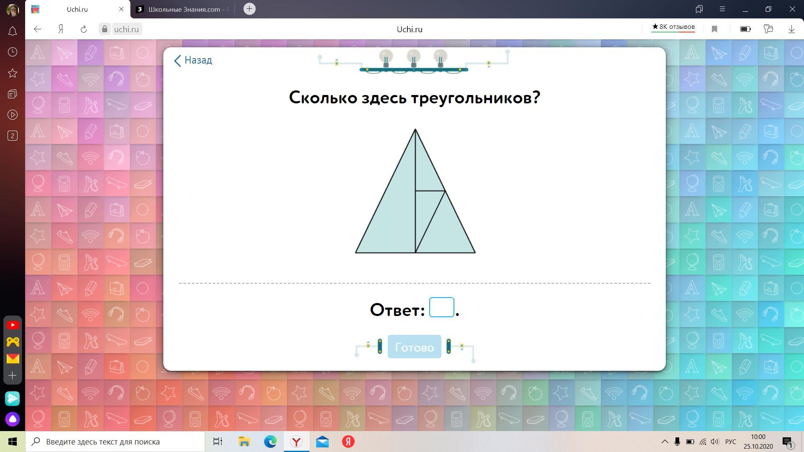
Task: Expand system tray hidden icons chevron
Action: [665, 442]
